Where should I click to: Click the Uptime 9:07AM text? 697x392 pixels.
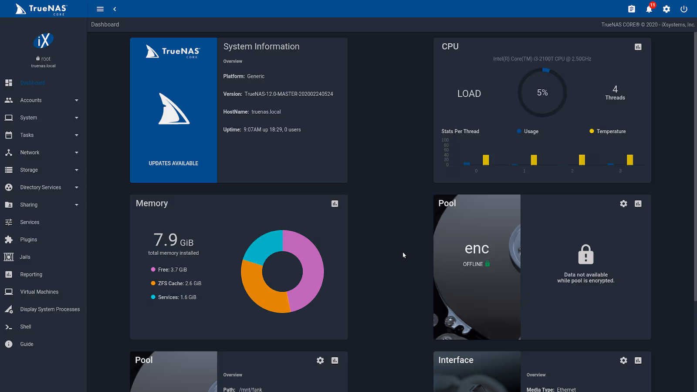tap(262, 130)
